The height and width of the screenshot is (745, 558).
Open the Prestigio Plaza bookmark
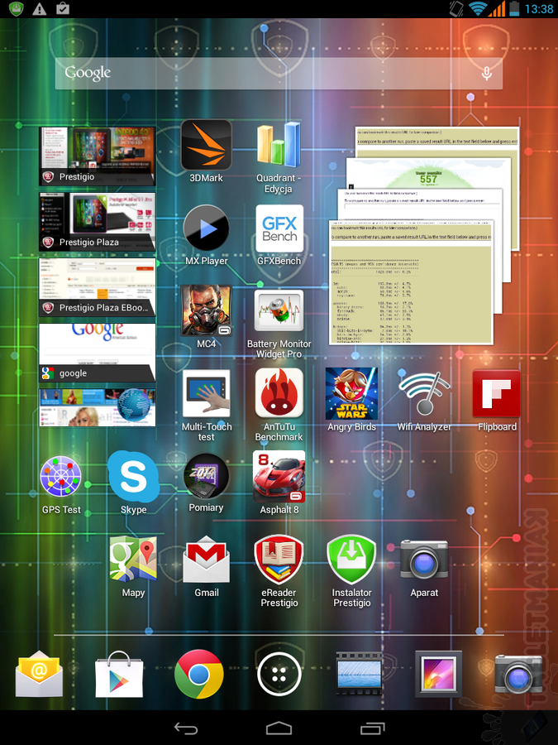pyautogui.click(x=97, y=221)
